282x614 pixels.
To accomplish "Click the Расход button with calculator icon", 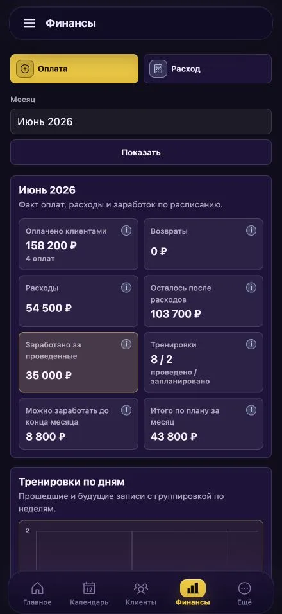I will click(208, 69).
